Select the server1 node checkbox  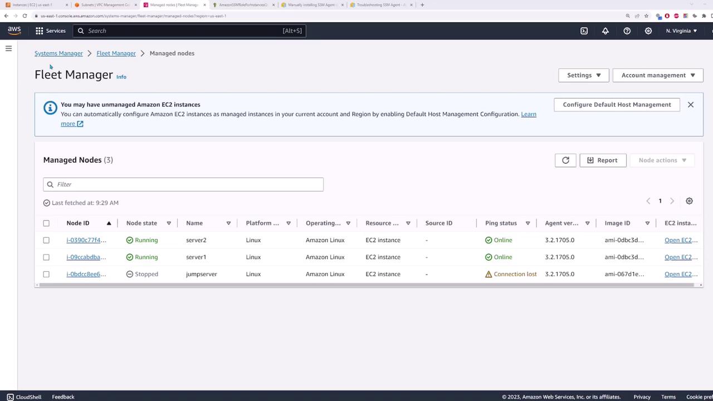[x=46, y=257]
